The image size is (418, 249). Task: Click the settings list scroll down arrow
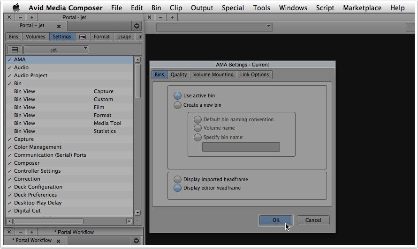tap(137, 212)
